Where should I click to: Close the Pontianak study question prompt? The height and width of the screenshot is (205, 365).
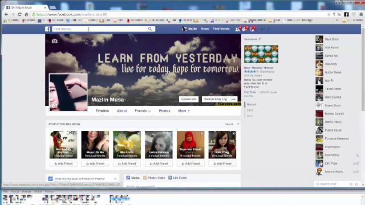point(115,179)
